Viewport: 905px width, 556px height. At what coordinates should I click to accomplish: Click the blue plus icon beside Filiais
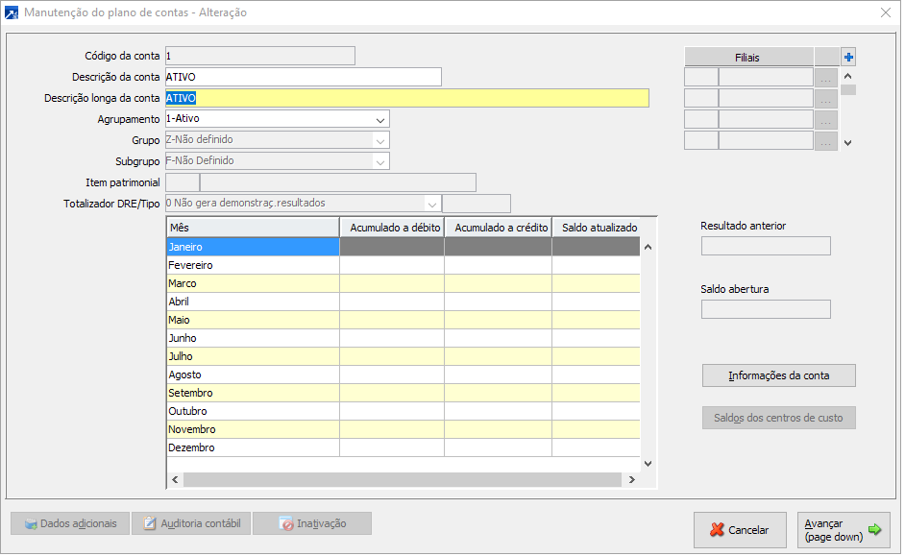pyautogui.click(x=848, y=57)
